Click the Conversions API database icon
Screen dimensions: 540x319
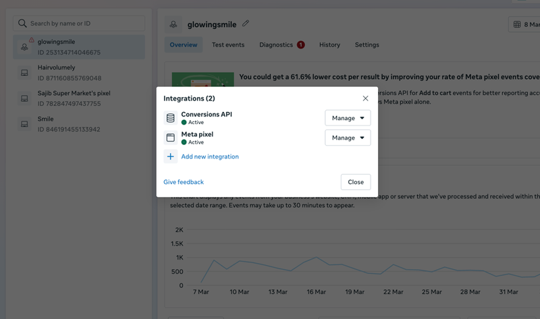pos(171,118)
